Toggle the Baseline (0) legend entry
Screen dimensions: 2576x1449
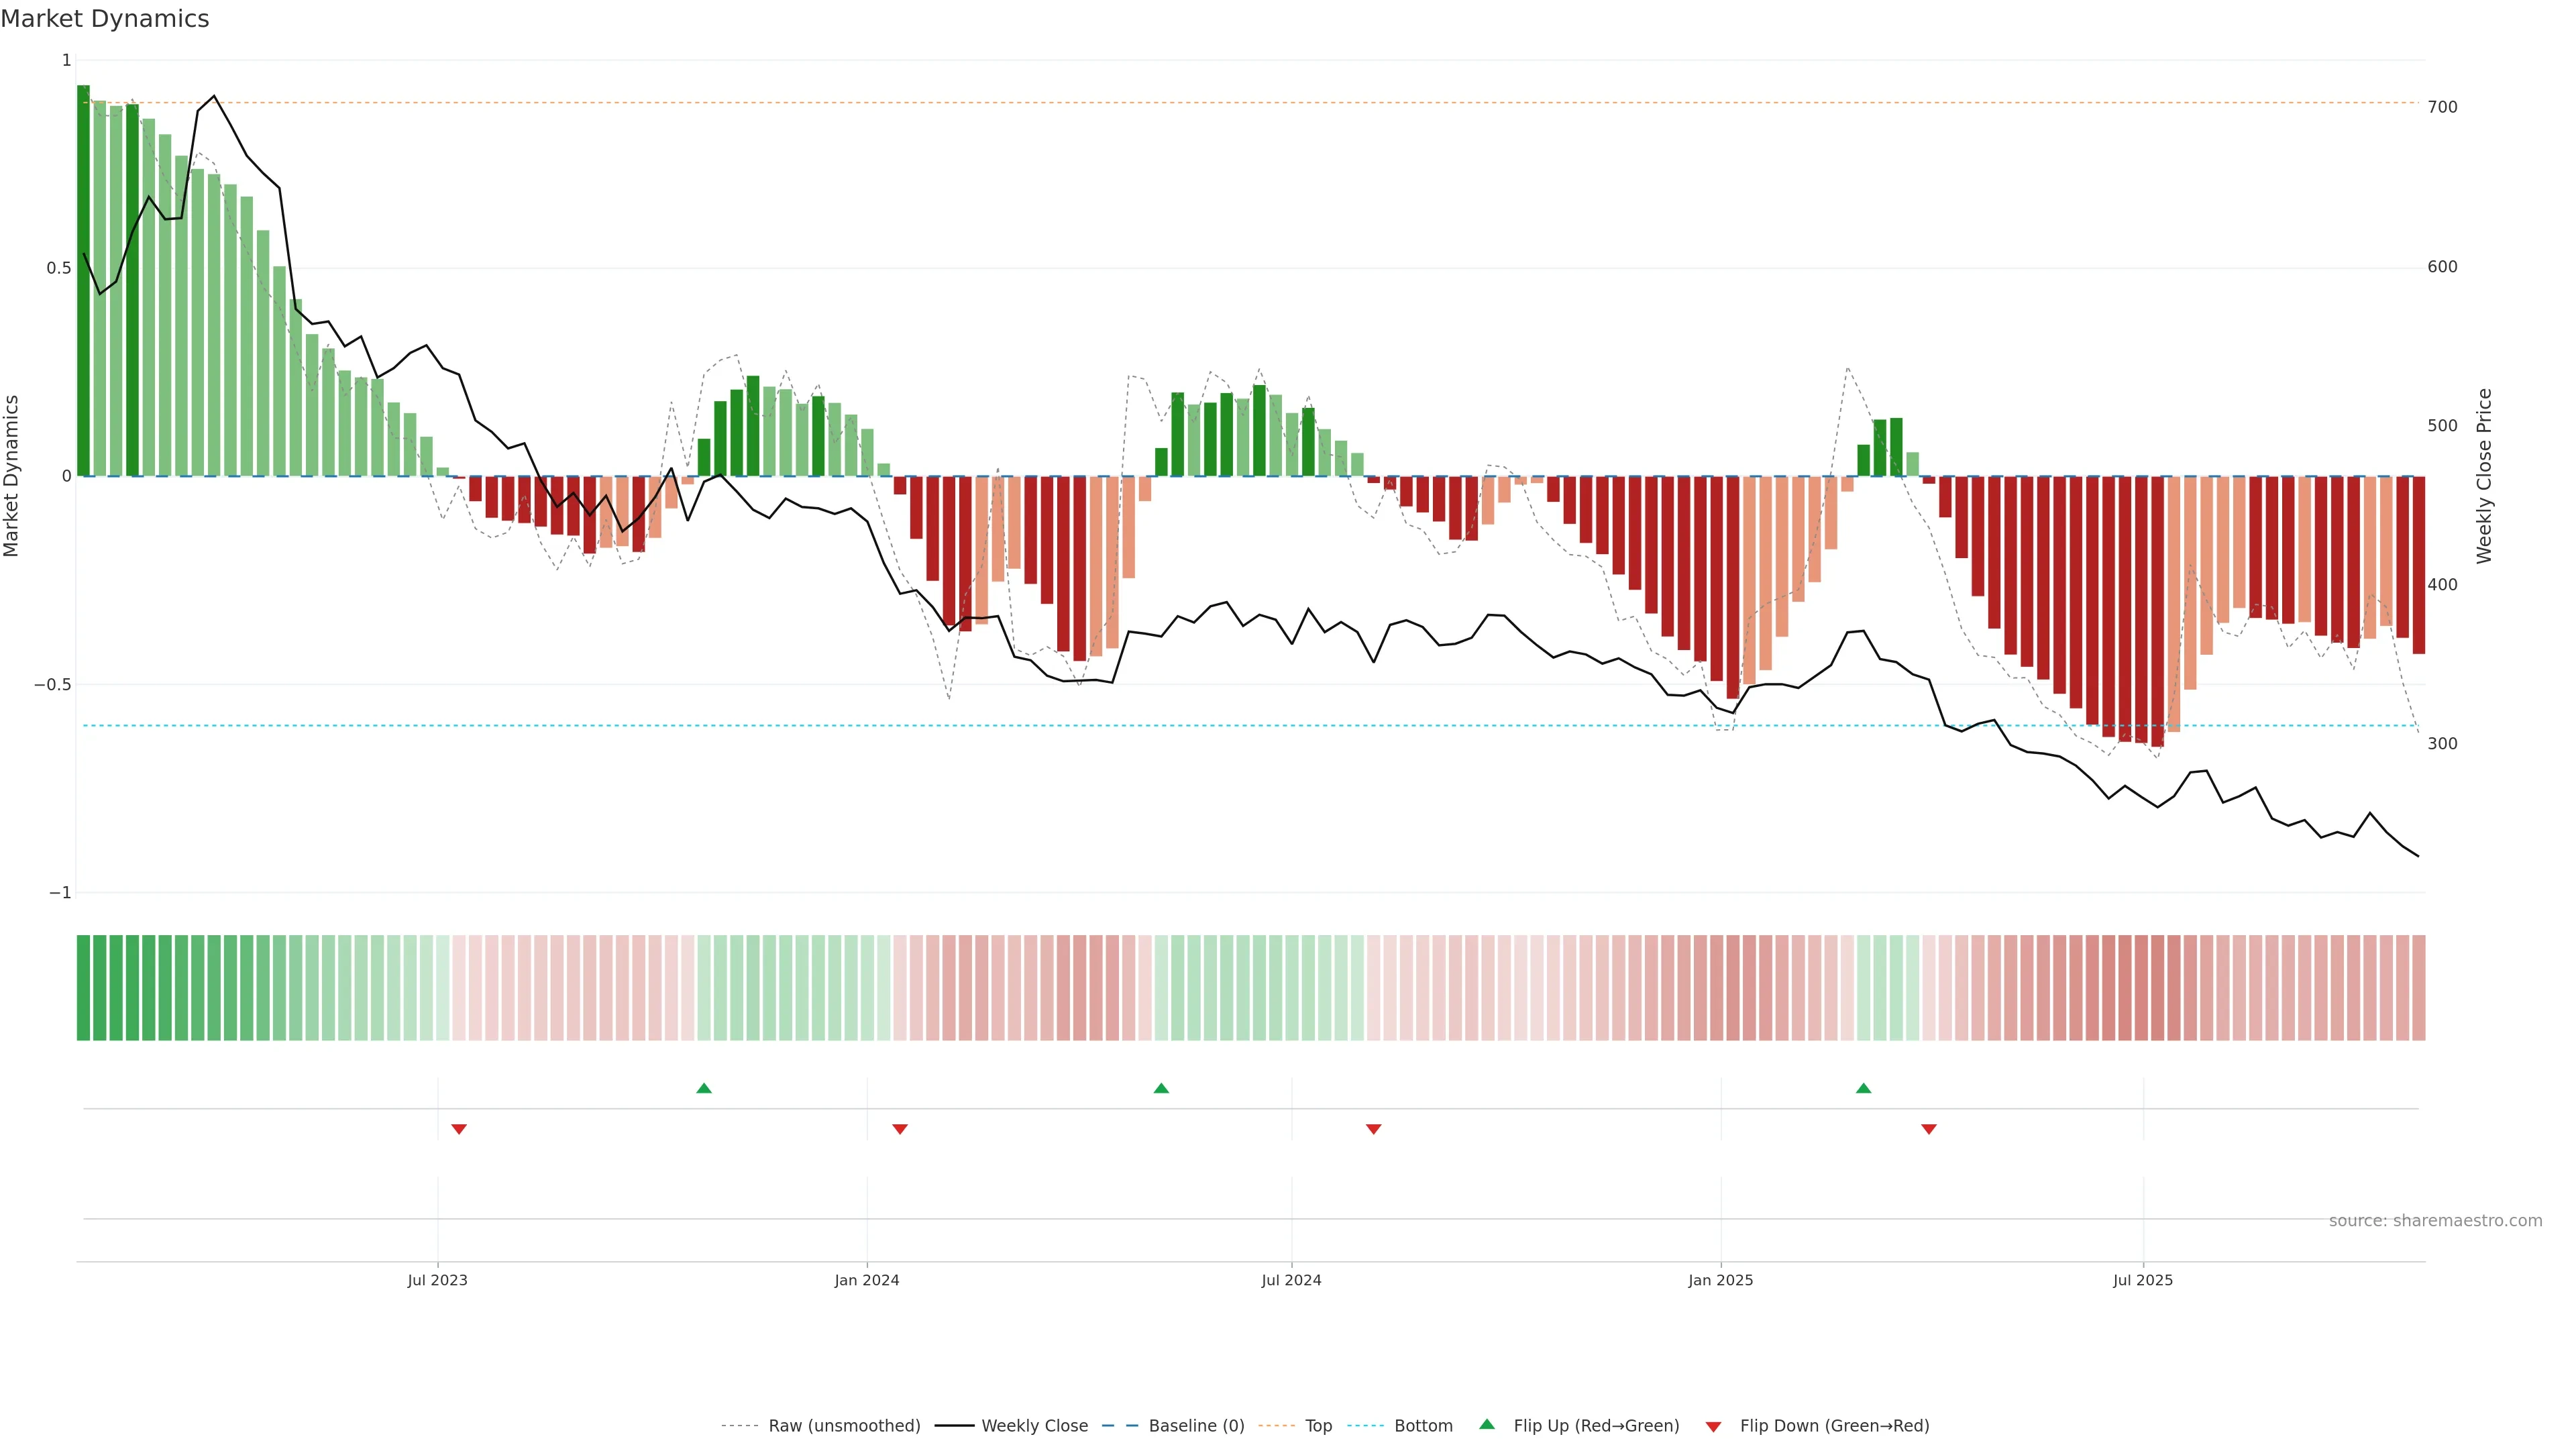(1196, 1426)
